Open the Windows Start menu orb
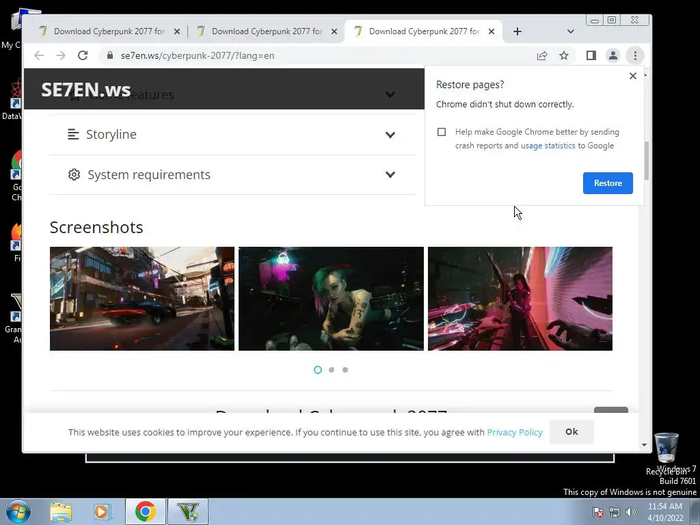The width and height of the screenshot is (700, 525). coord(18,511)
